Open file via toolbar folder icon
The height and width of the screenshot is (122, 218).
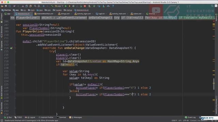(x=2, y=6)
